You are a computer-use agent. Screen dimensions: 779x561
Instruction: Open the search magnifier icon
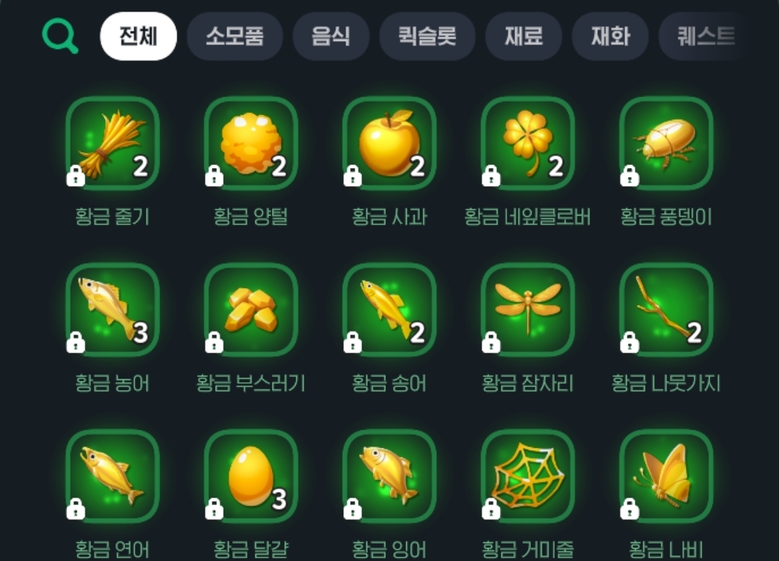60,36
